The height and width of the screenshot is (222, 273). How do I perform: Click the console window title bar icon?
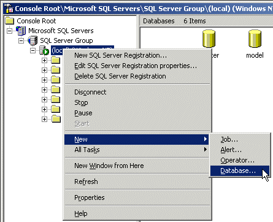[x=9, y=9]
